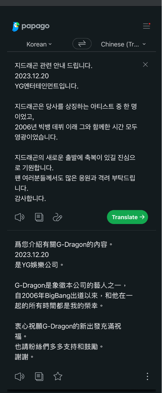Open the handwriting input tool

pyautogui.click(x=57, y=217)
